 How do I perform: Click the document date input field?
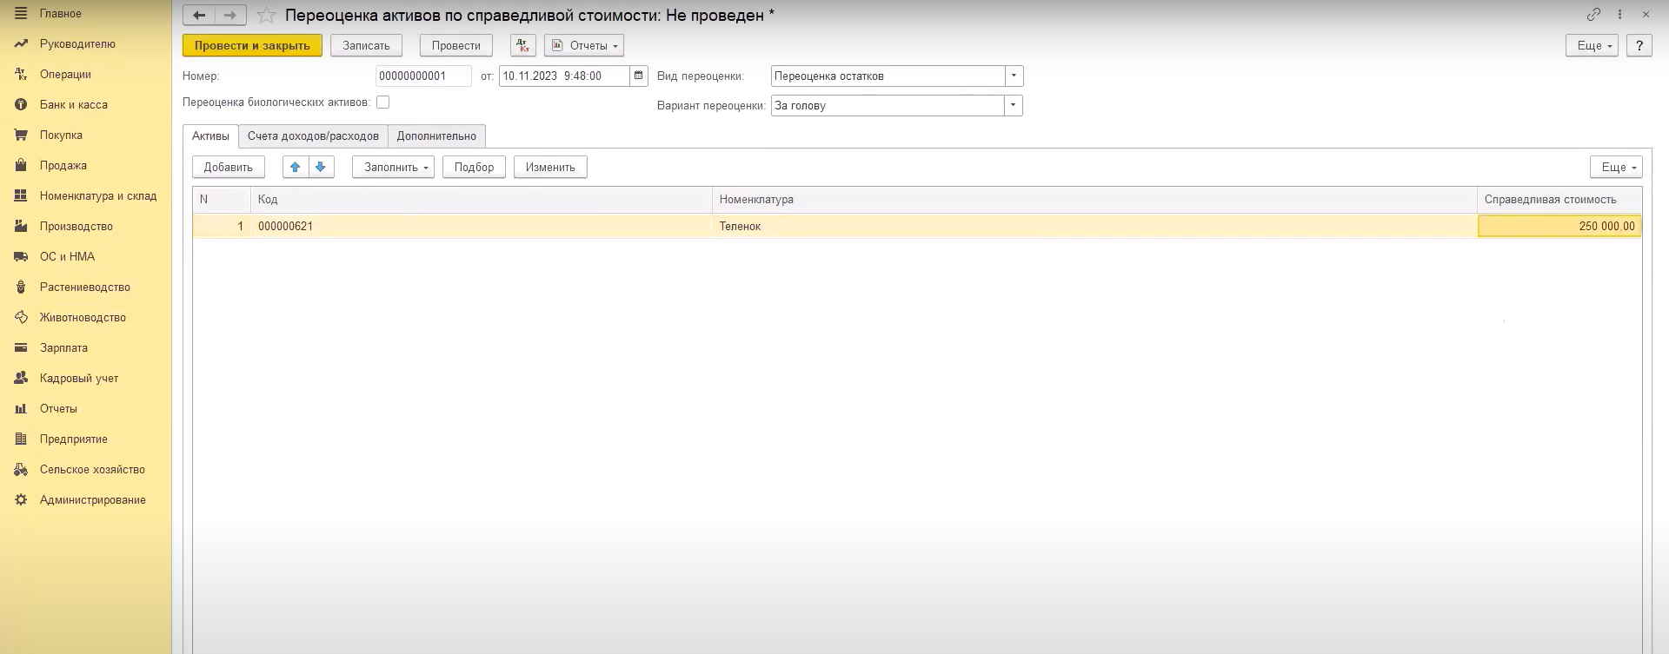tap(564, 76)
